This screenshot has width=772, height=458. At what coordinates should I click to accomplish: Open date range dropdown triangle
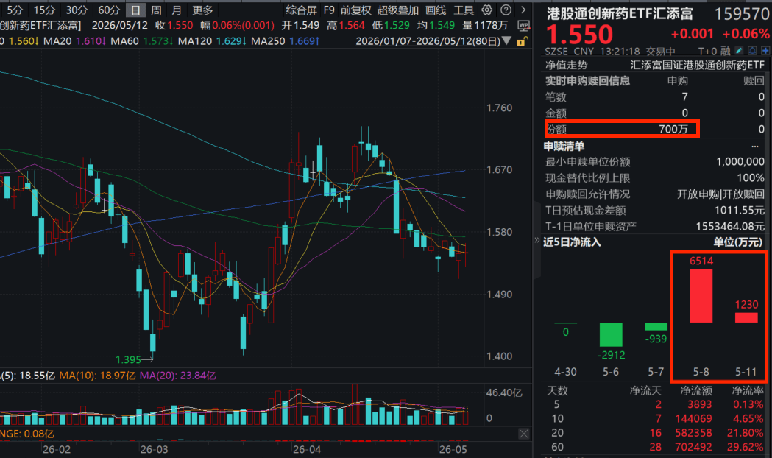[x=506, y=41]
